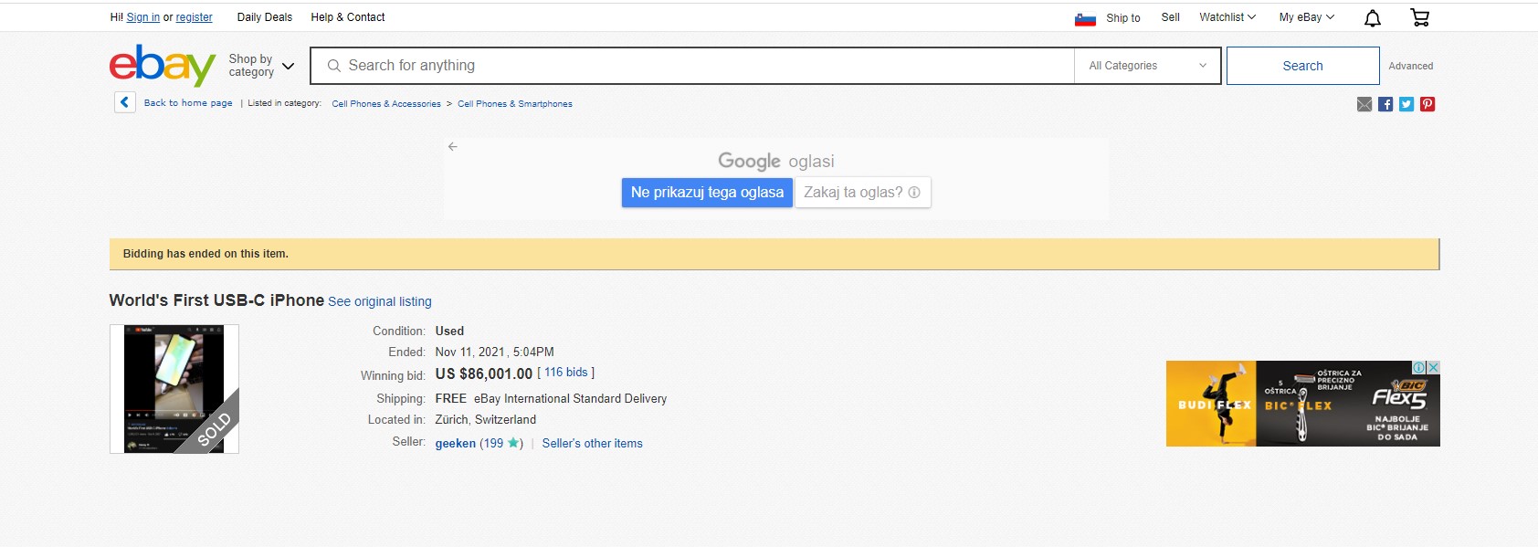
Task: Open the See original listing link
Action: (x=380, y=301)
